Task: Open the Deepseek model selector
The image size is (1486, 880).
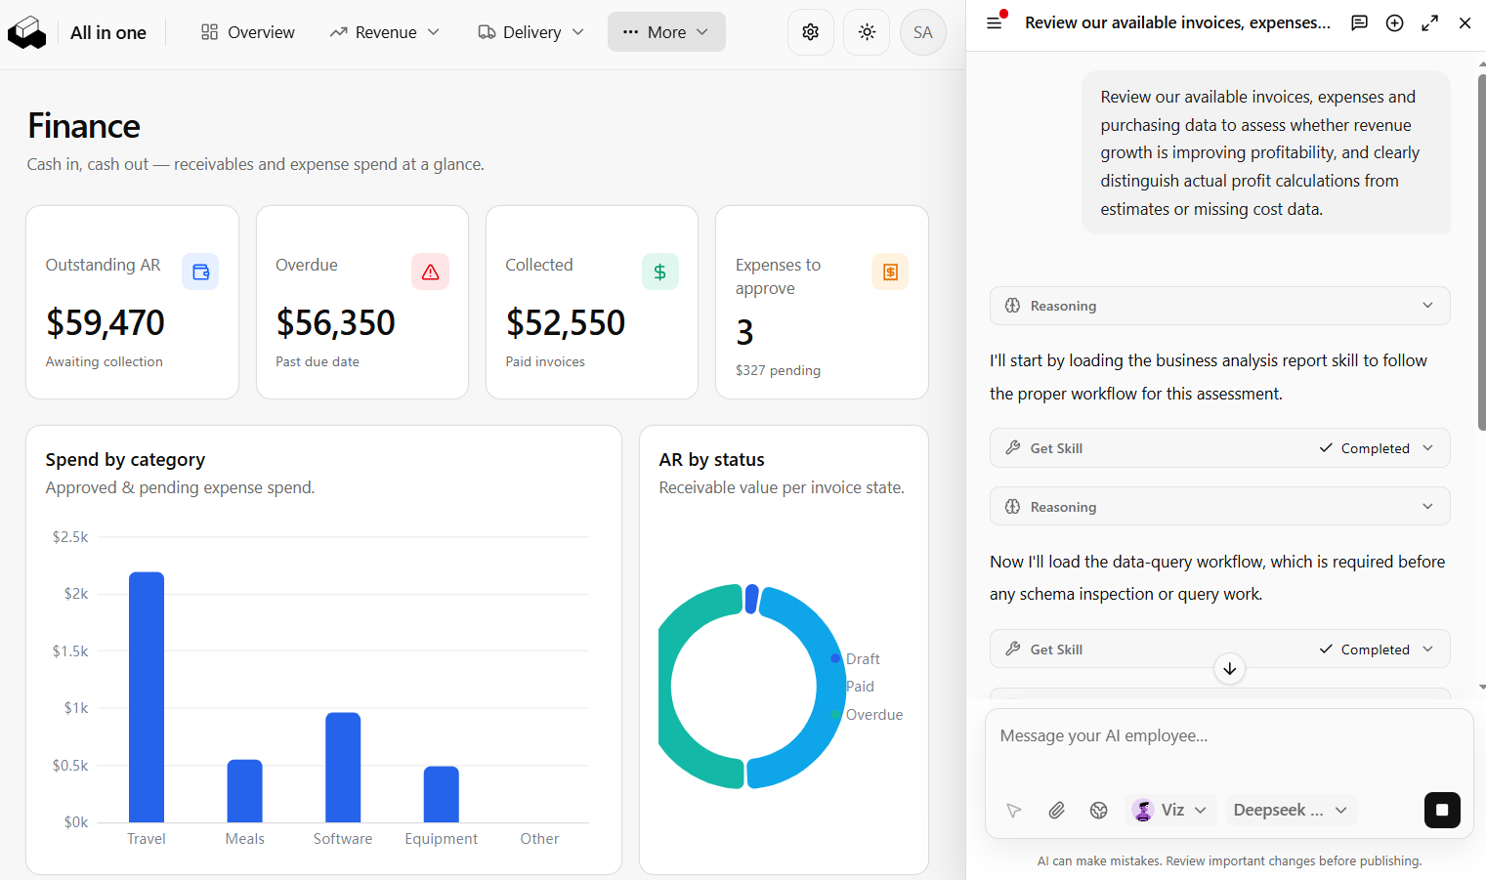Action: (1291, 810)
